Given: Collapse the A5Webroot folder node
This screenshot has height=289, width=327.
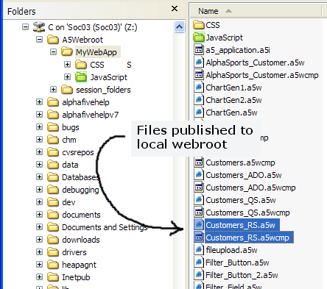Looking at the screenshot, I should (39, 39).
